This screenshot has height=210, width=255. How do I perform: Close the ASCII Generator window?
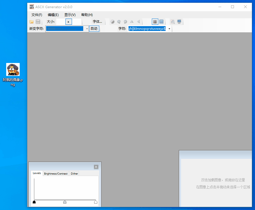click(x=245, y=7)
